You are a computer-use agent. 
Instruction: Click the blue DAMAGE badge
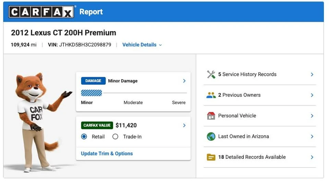(93, 81)
